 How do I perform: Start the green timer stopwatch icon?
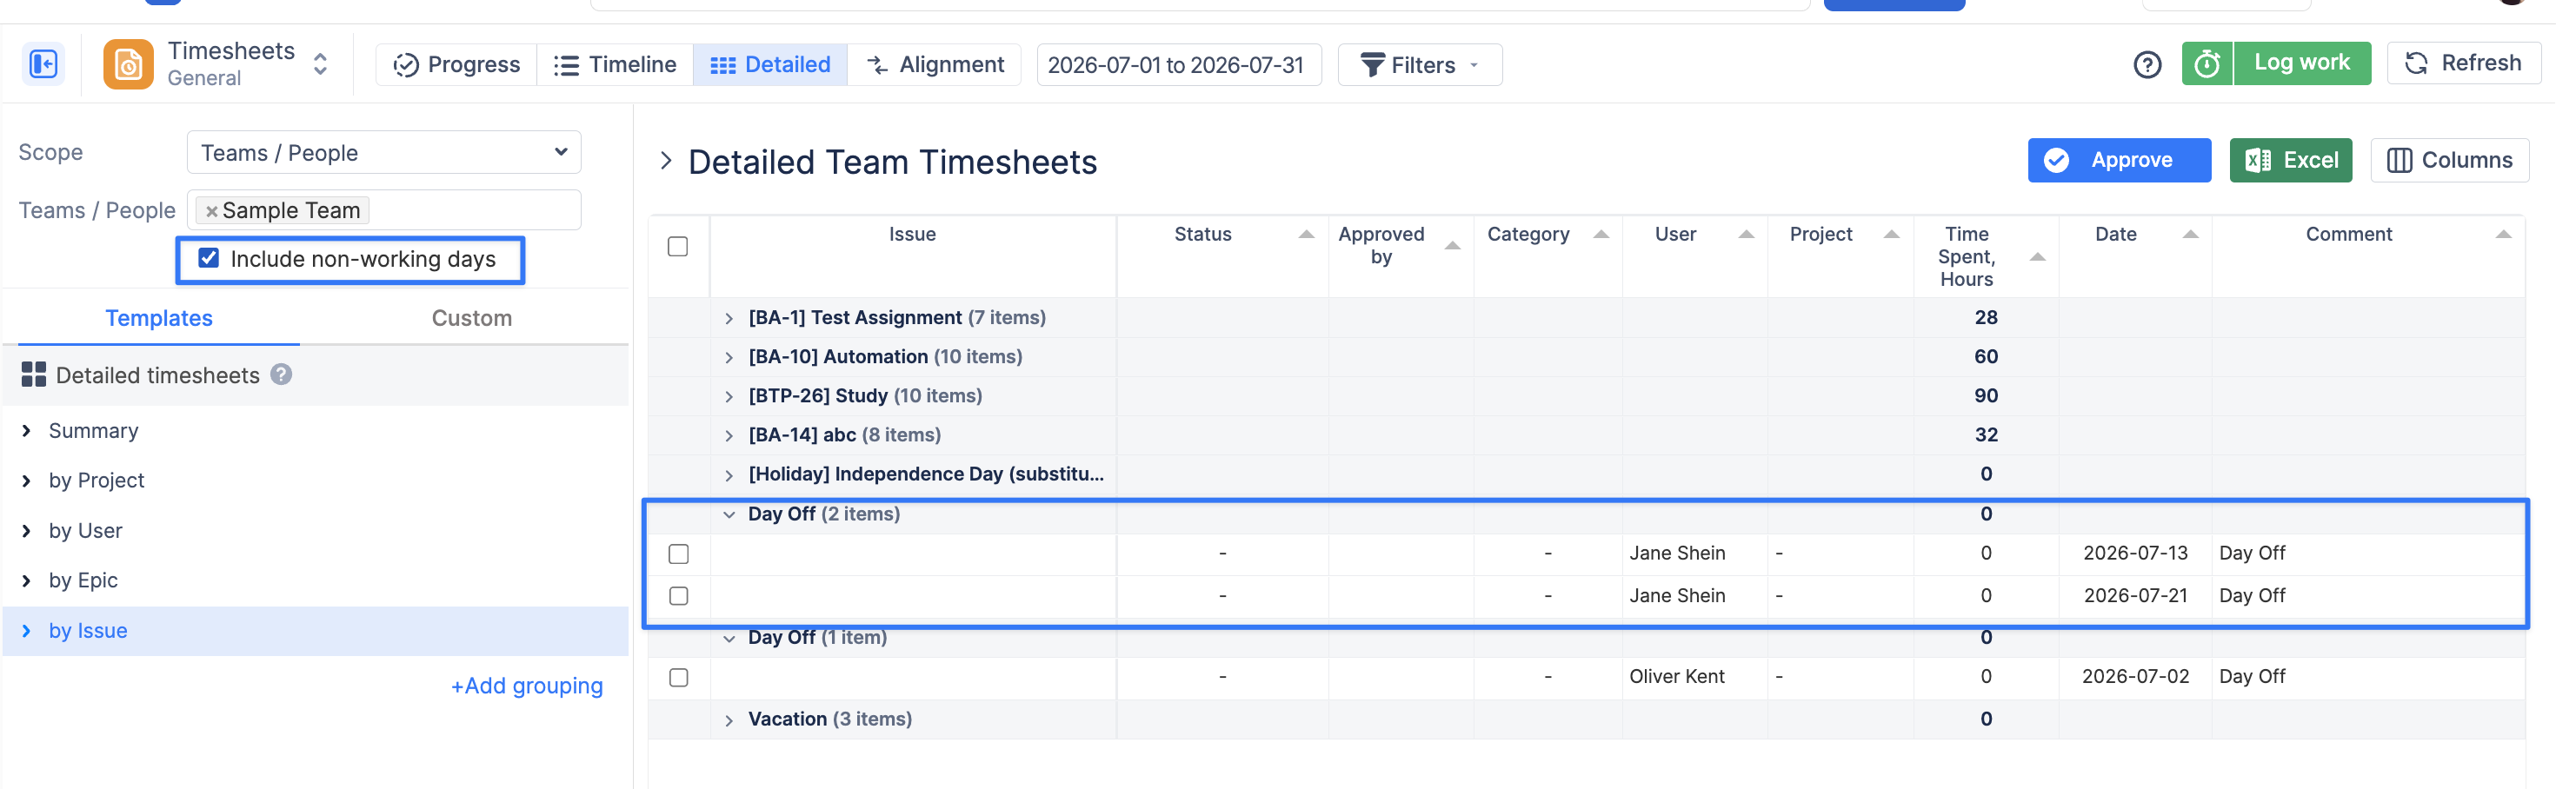(2207, 63)
